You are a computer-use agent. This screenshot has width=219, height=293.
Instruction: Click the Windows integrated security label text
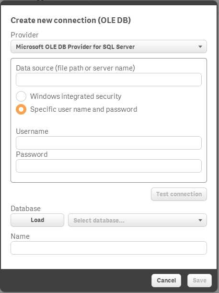click(x=76, y=96)
